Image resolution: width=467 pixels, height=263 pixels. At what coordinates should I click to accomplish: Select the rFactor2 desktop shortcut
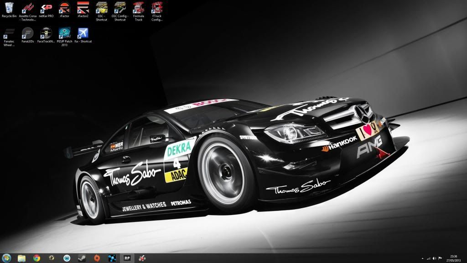[x=83, y=10]
